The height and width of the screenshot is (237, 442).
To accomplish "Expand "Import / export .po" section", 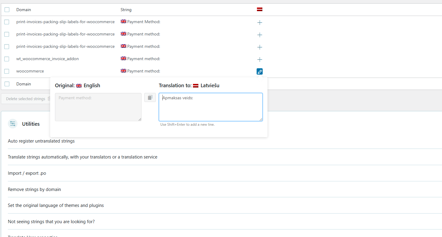I will (27, 173).
